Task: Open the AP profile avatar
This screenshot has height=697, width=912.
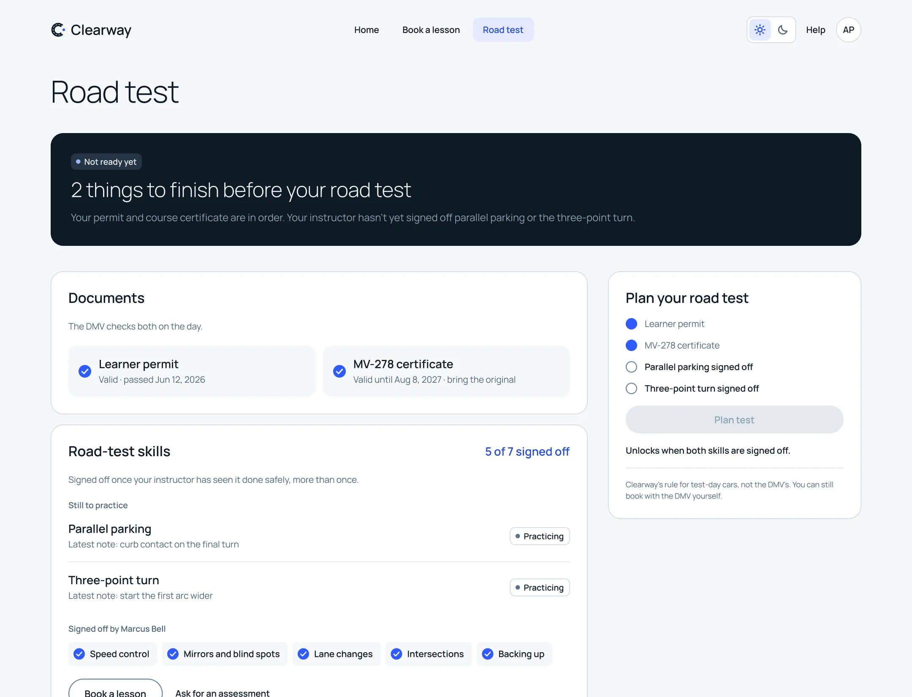Action: point(848,30)
